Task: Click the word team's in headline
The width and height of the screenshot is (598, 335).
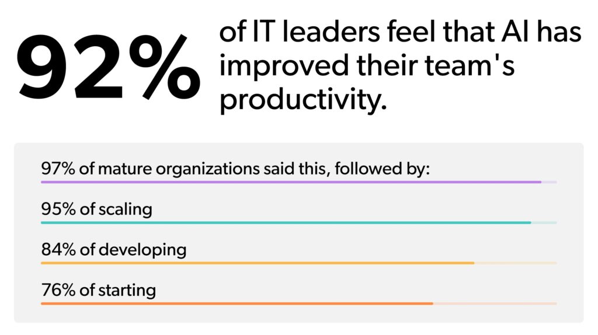Action: point(470,65)
